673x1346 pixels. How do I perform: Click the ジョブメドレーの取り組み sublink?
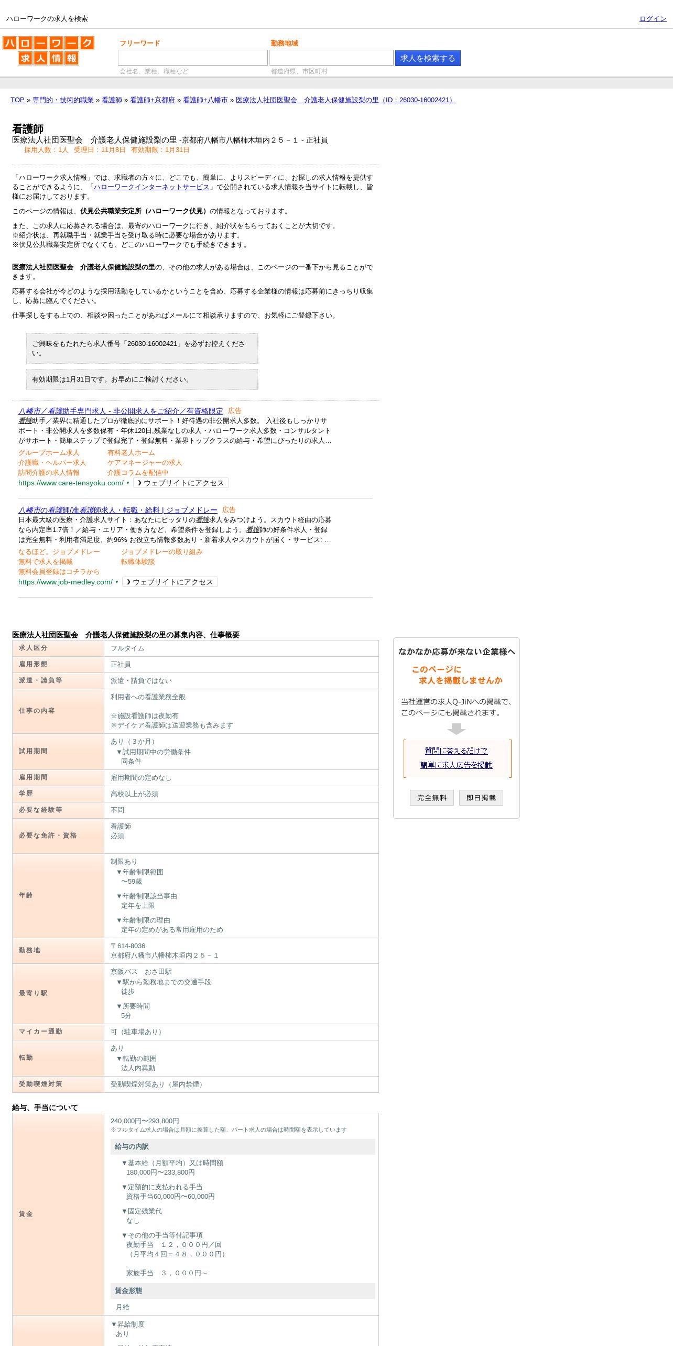162,552
